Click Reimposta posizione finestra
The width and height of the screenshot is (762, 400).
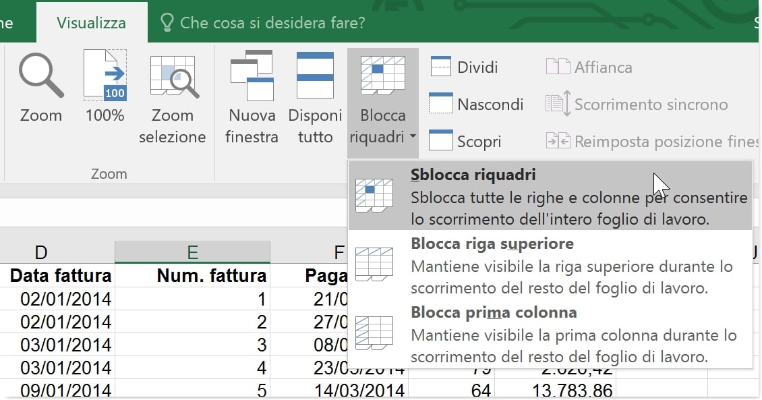click(x=652, y=141)
